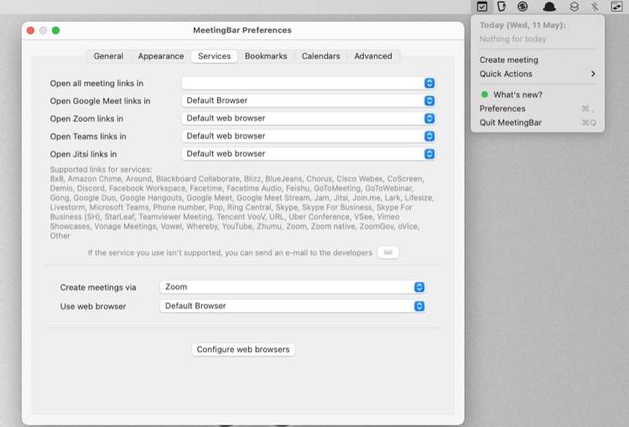
Task: Click the crossed-out Bluetooth menu bar icon
Action: tap(595, 7)
